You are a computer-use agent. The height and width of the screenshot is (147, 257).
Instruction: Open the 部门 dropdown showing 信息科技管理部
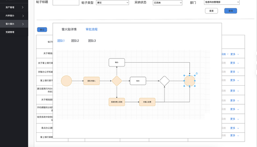(222, 2)
